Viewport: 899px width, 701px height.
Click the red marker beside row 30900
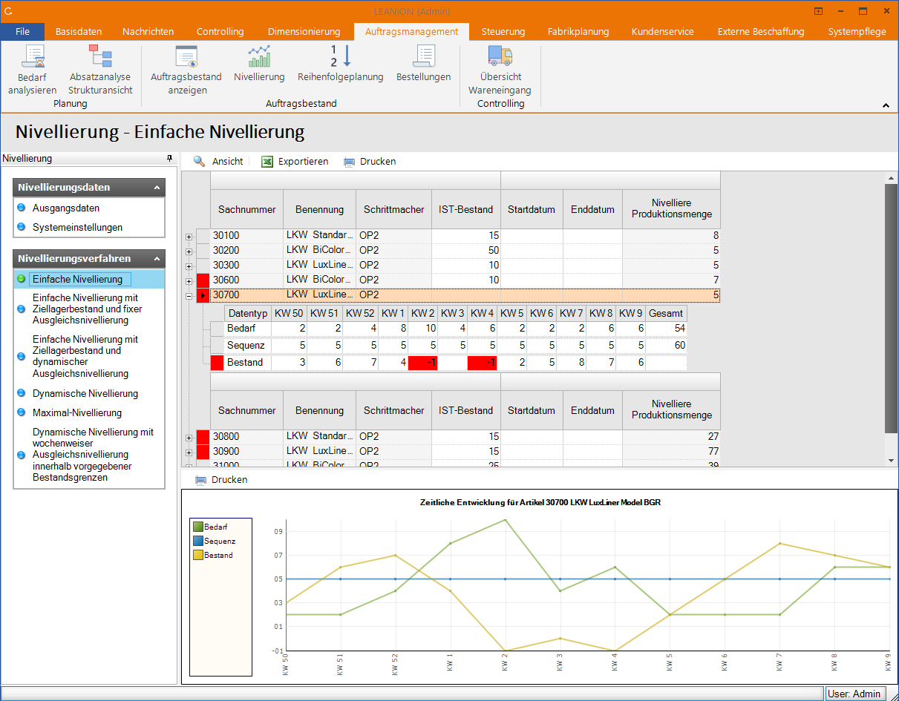203,452
